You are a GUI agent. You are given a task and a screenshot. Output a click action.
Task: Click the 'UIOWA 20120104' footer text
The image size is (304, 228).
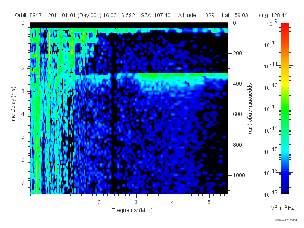pyautogui.click(x=286, y=220)
